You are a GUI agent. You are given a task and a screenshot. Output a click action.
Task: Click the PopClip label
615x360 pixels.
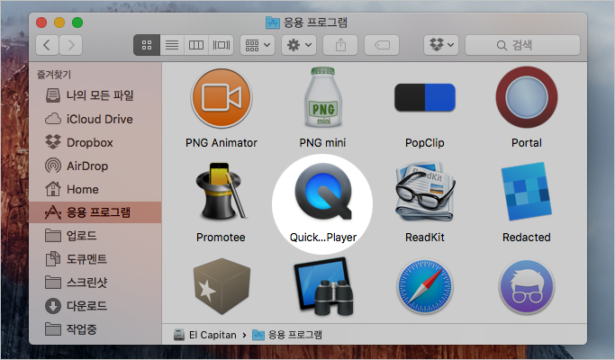[425, 143]
